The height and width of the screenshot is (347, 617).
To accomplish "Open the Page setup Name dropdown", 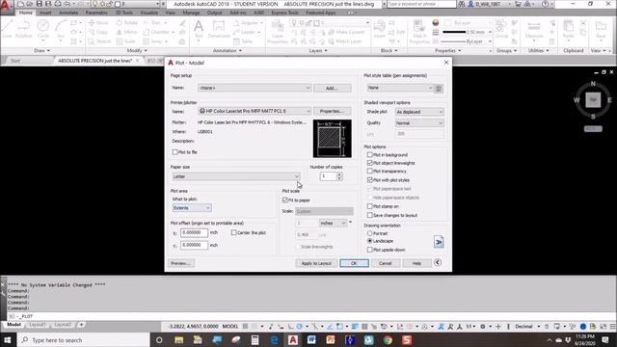I will (255, 88).
